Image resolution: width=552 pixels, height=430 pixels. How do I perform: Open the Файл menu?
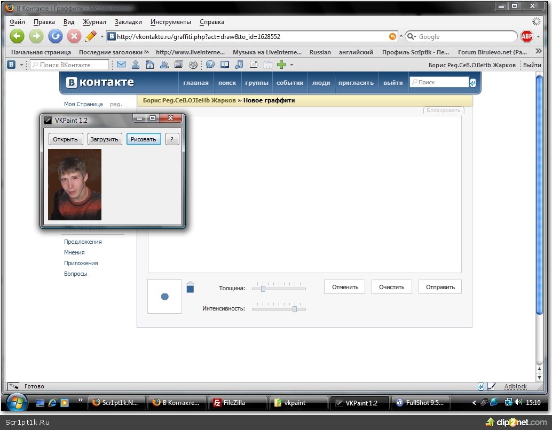(17, 22)
